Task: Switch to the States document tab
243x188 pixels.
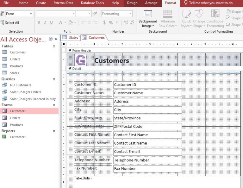Action: [x=71, y=37]
